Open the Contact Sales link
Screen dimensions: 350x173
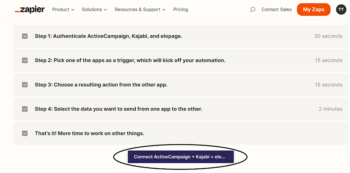(x=276, y=10)
